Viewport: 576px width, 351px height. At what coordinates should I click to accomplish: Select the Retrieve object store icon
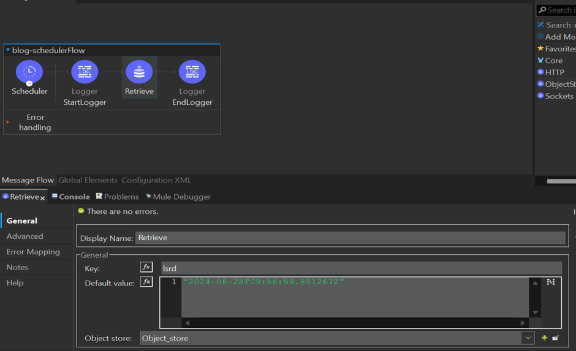pos(139,72)
